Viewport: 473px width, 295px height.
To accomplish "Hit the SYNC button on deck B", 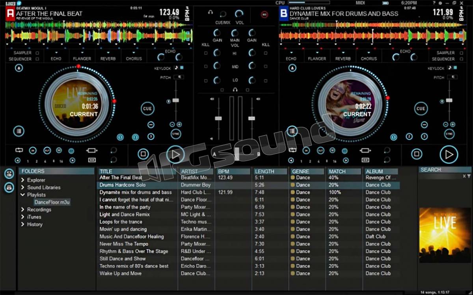I will (449, 134).
